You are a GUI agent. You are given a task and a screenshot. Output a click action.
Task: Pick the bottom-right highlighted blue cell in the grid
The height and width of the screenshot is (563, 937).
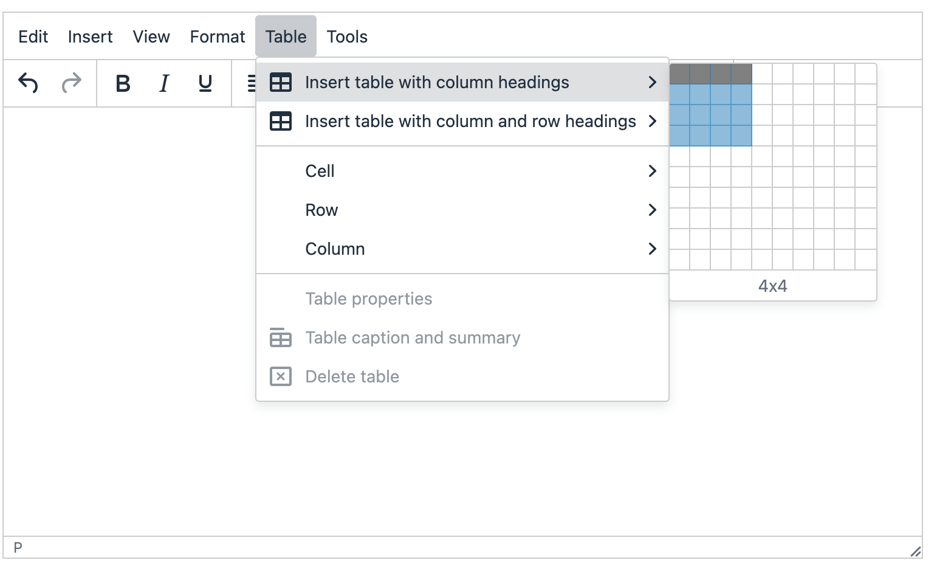tap(741, 136)
